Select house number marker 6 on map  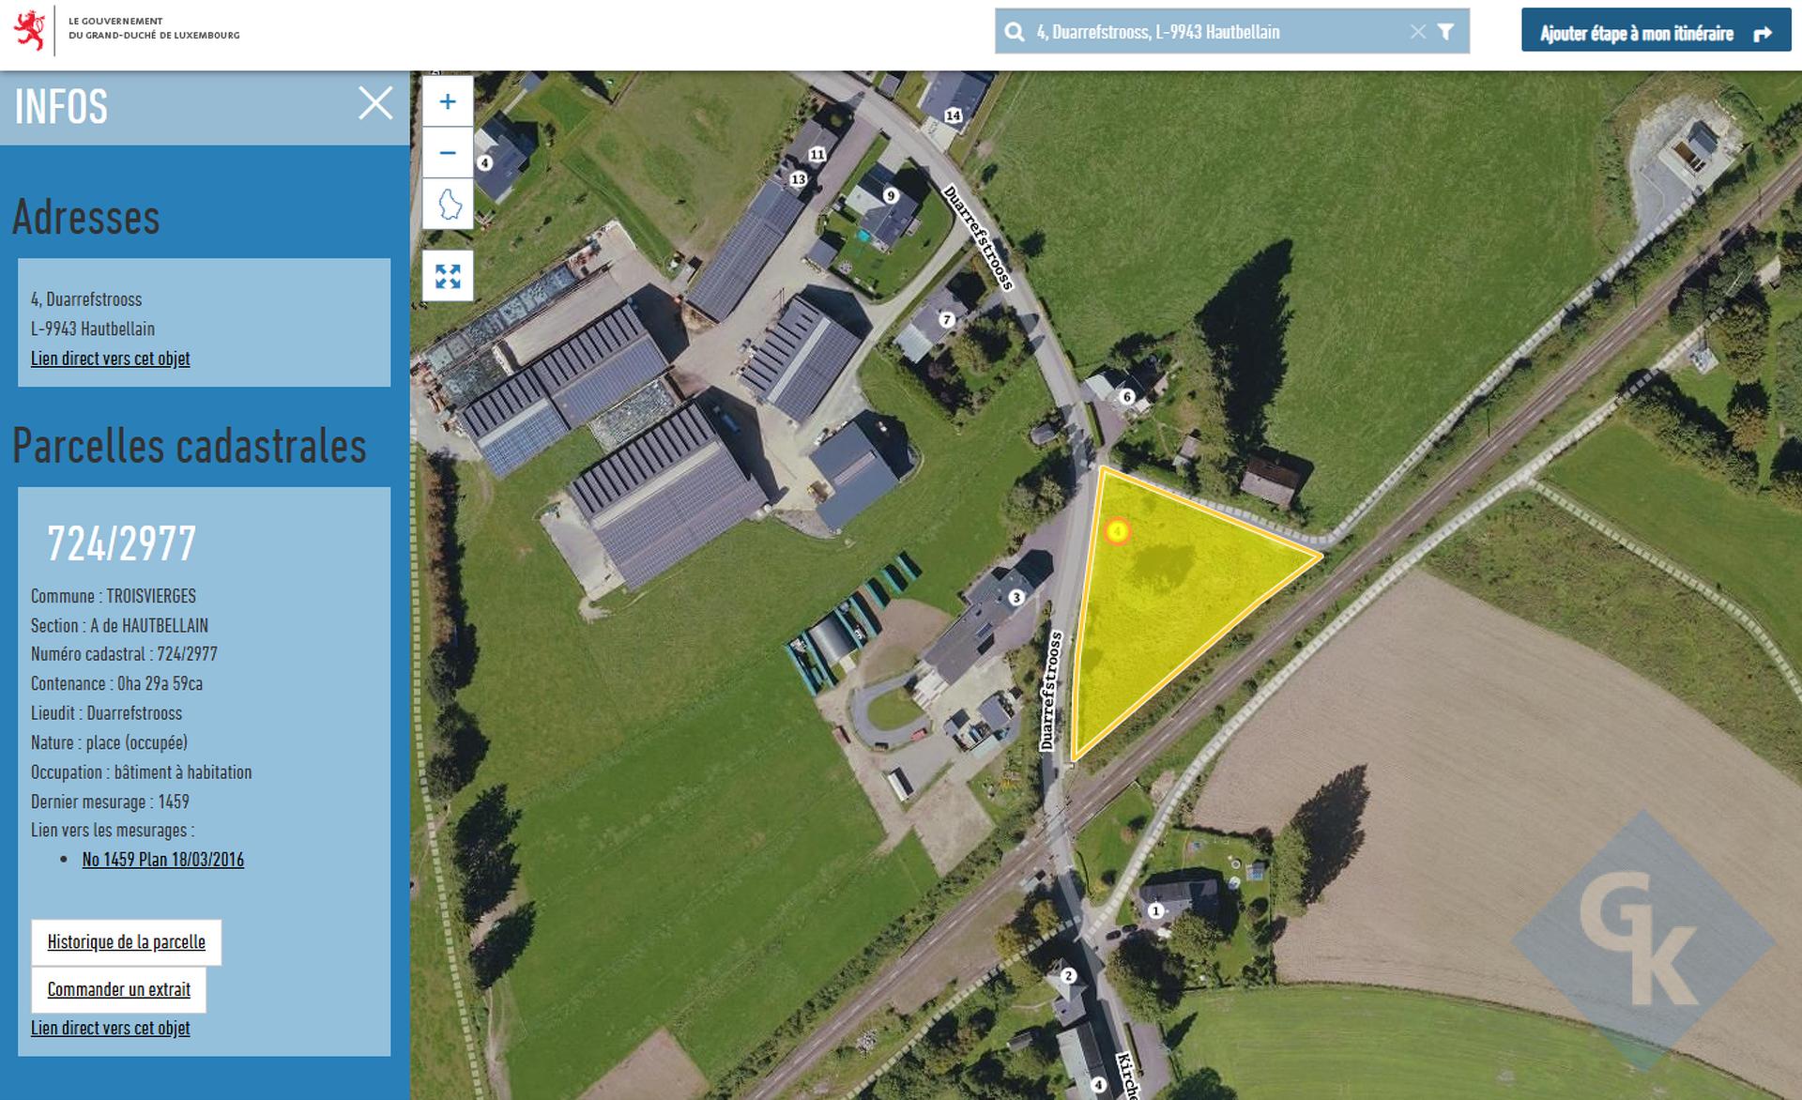(x=1128, y=397)
